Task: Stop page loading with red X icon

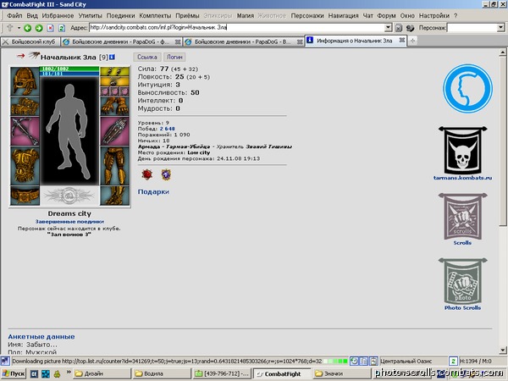Action: click(x=50, y=28)
